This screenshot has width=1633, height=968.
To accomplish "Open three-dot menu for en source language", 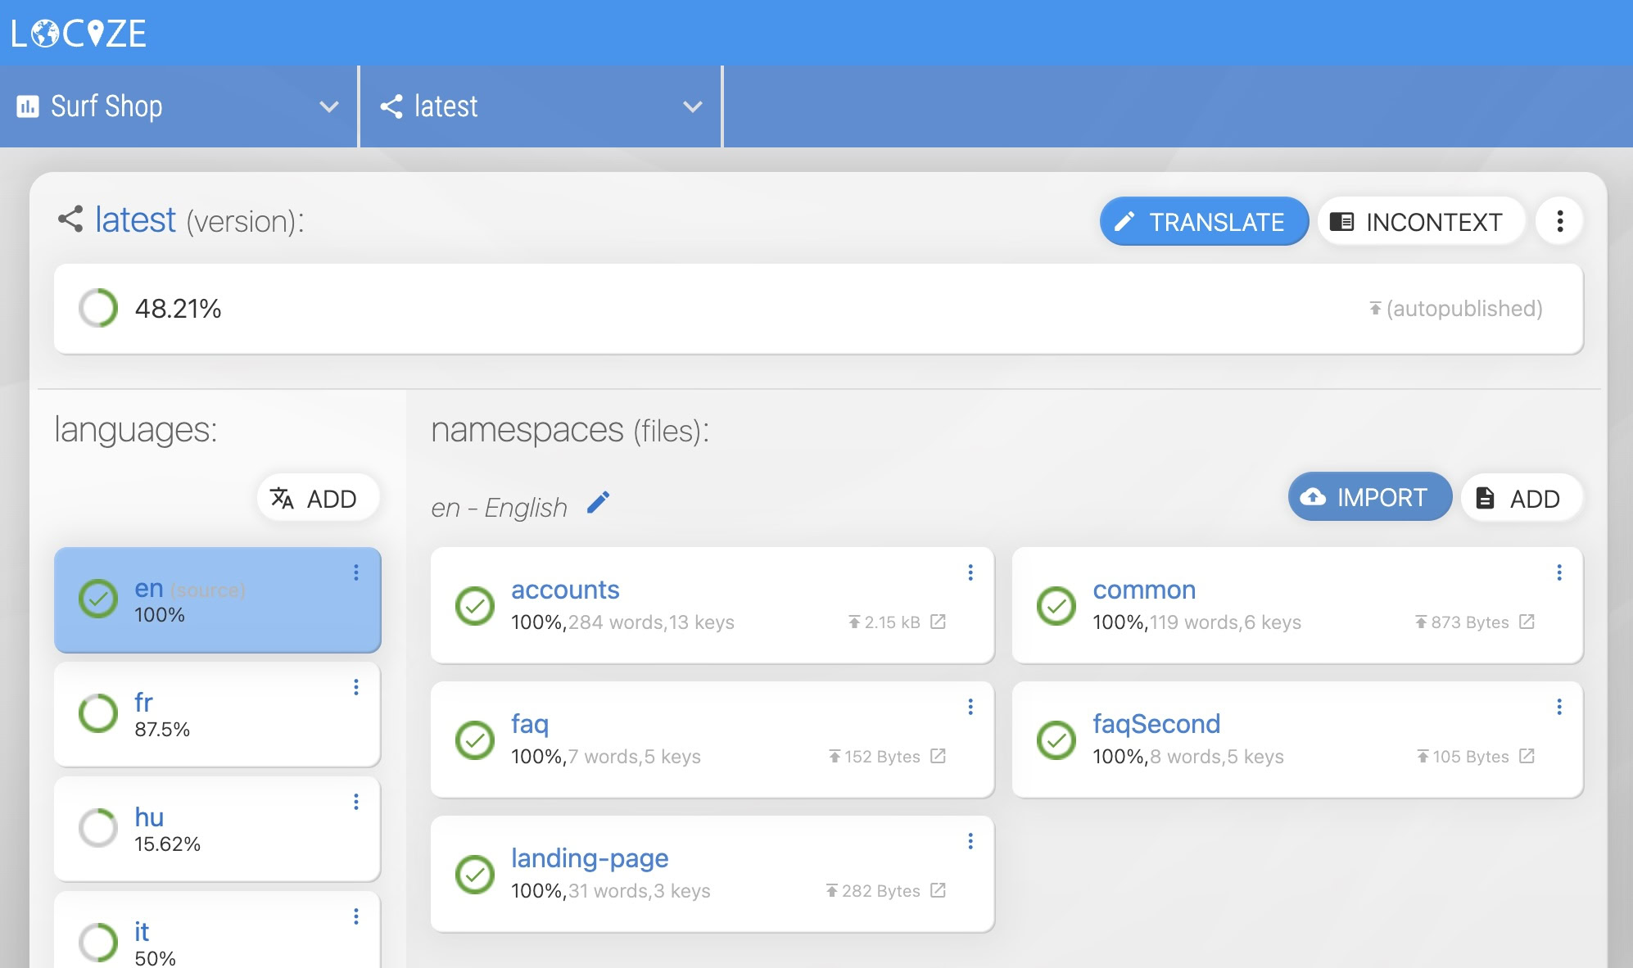I will [356, 572].
